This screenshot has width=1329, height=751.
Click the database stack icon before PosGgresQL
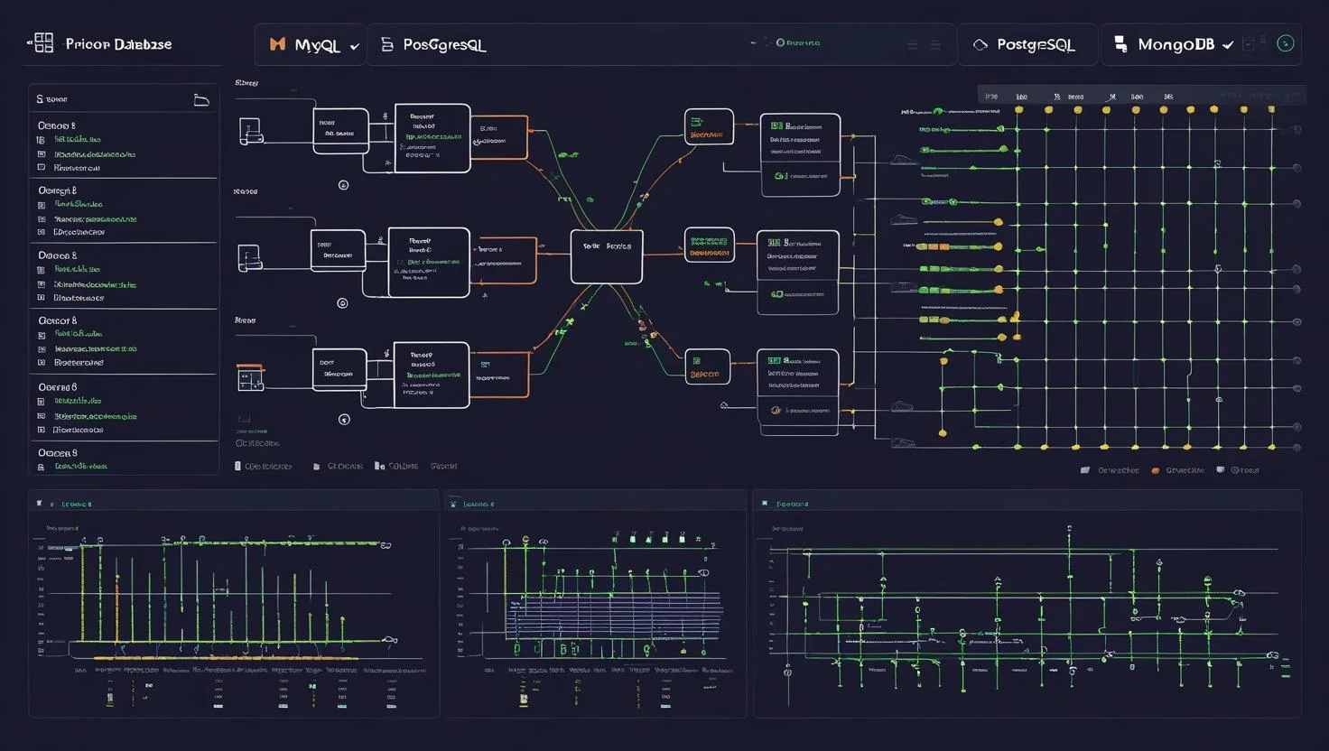[x=387, y=44]
